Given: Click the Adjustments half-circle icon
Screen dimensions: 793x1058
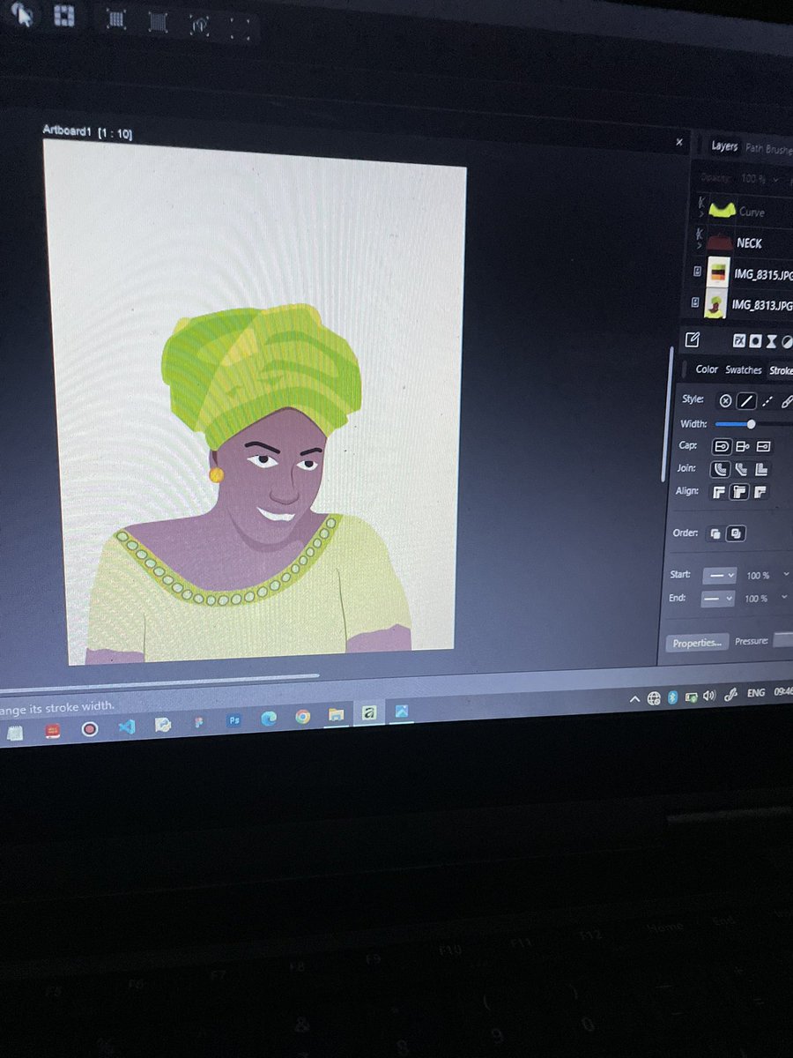Looking at the screenshot, I should tap(786, 342).
